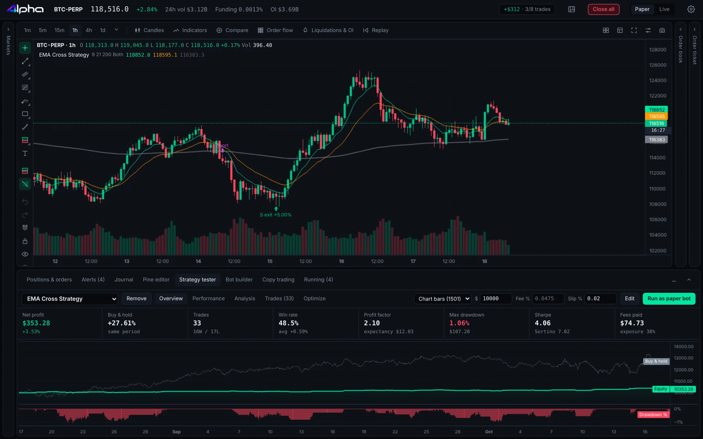Select the brush drawing tool
Screen dimensions: 703x439
pos(25,102)
